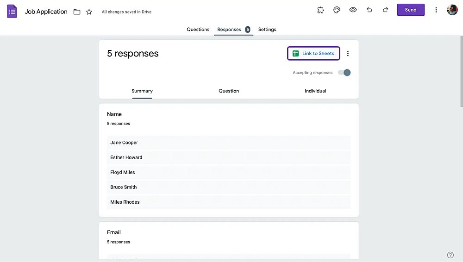
Task: Open the header three-dot menu beside Send
Action: click(x=436, y=10)
